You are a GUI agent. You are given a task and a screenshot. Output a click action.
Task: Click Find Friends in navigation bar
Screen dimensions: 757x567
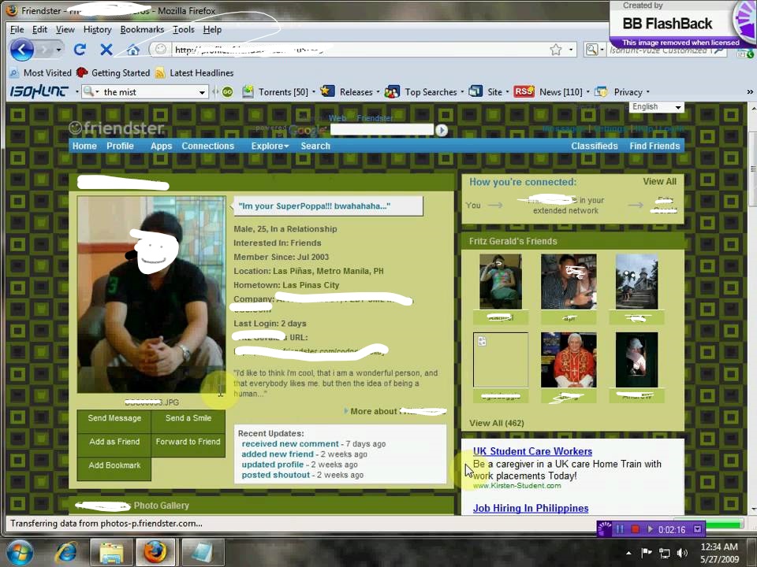click(x=654, y=146)
